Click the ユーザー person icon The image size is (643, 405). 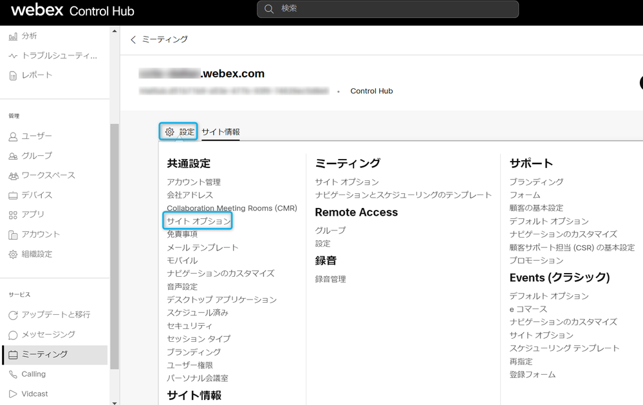click(13, 137)
